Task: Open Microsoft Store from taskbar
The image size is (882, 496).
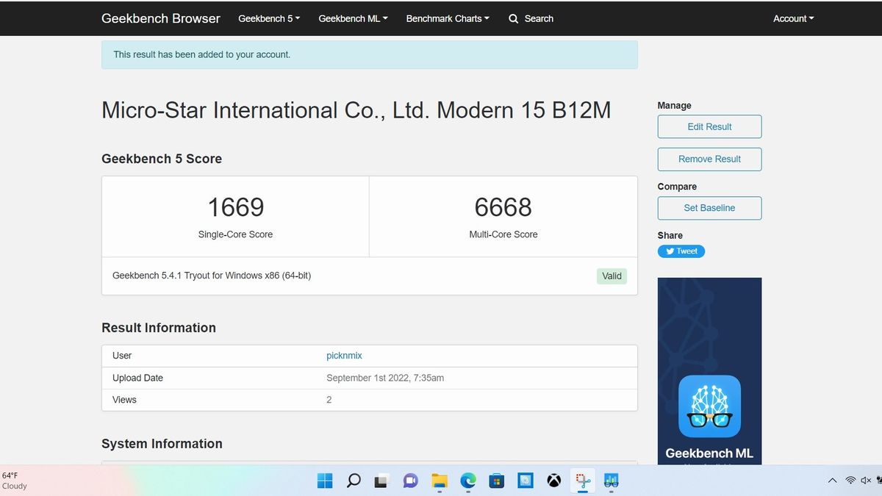Action: click(497, 481)
